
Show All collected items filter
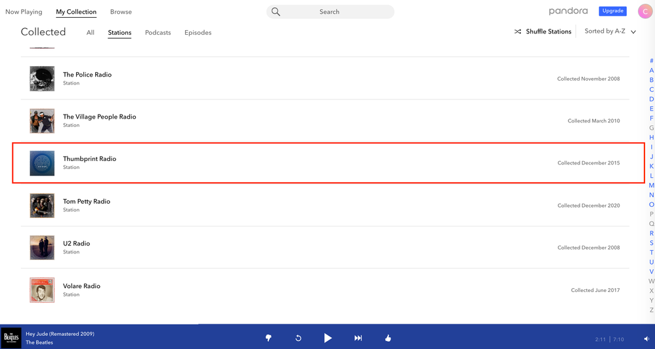click(90, 33)
